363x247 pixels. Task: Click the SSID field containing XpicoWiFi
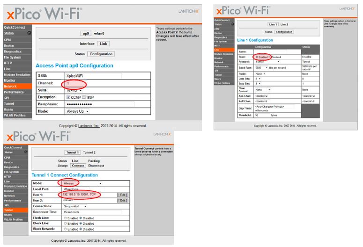coord(92,76)
